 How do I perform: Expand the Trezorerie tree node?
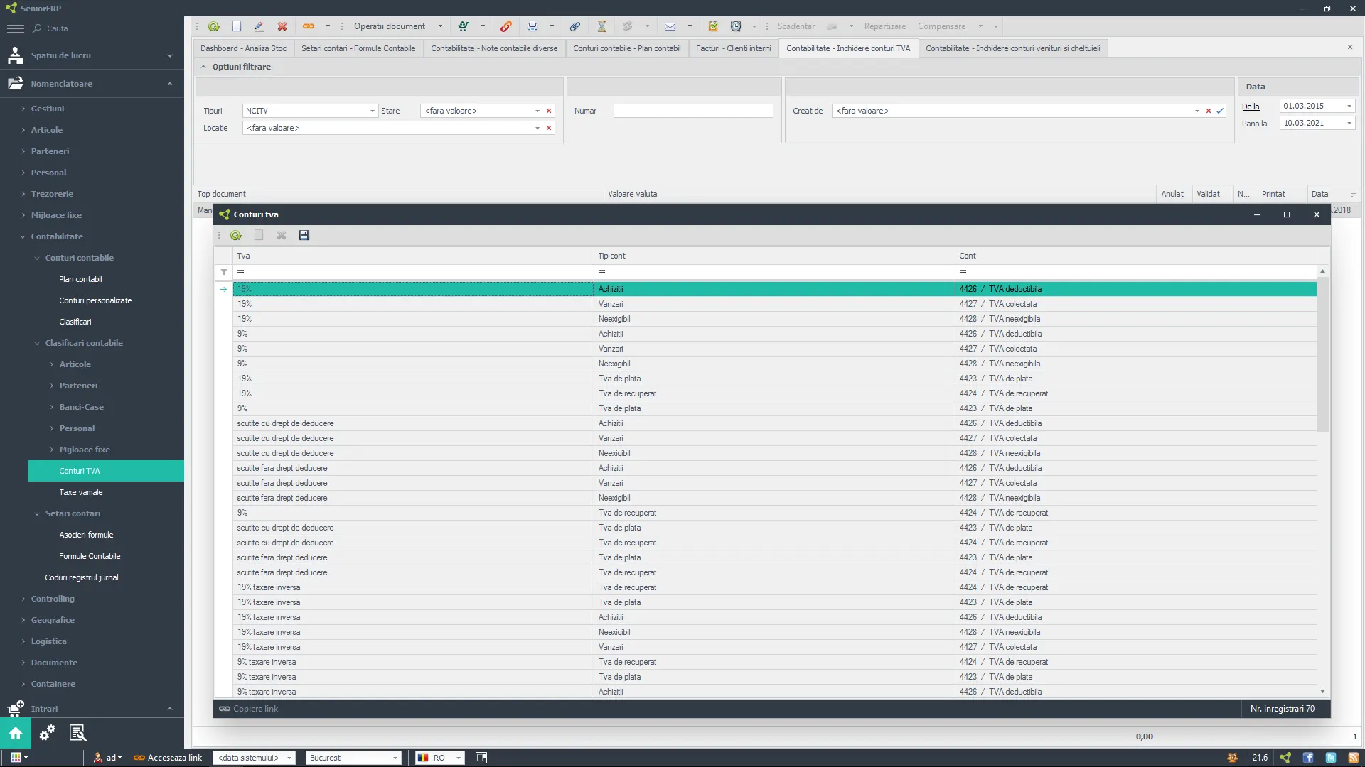coord(23,194)
